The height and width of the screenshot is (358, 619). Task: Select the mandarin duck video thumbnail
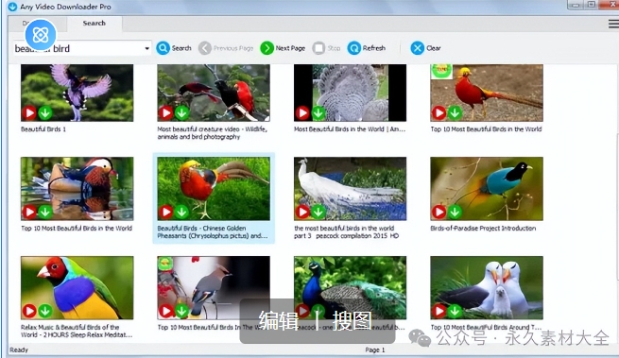[x=77, y=189]
